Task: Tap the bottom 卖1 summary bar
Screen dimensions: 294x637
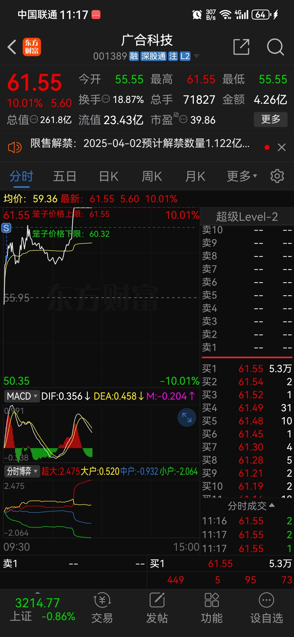Action: (x=73, y=563)
